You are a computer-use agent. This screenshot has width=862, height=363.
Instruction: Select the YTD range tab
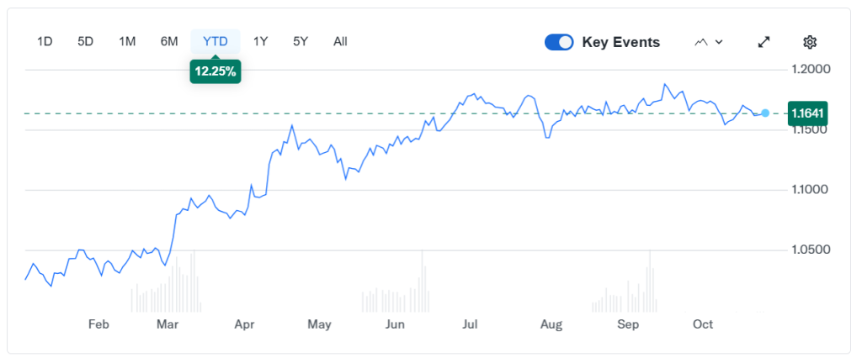tap(215, 41)
